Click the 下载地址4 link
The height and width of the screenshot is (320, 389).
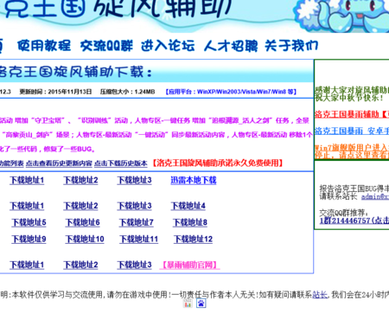pyautogui.click(x=188, y=206)
